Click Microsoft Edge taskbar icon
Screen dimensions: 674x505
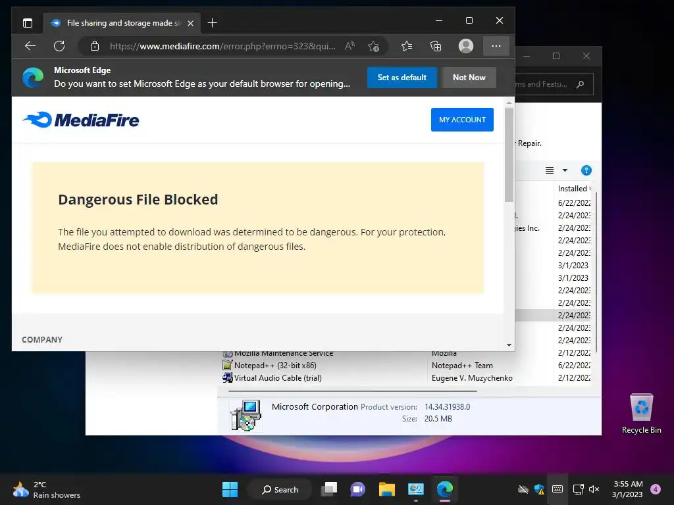pos(444,489)
